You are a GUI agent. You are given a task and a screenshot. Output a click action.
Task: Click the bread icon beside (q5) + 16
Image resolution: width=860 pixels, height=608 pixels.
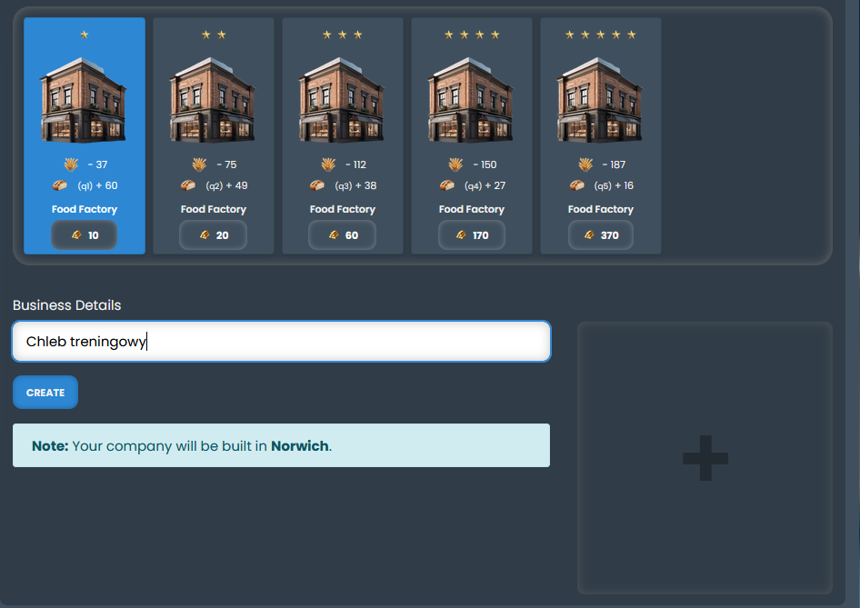(x=577, y=185)
